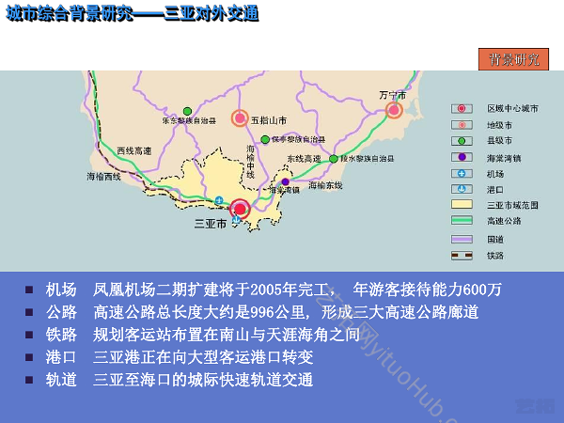Click the vertical 海榆中线 map label
Screen dimensions: 564x423
tap(251, 162)
